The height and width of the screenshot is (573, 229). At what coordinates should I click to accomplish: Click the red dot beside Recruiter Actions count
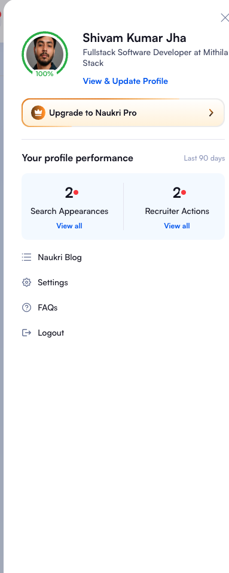(x=184, y=192)
